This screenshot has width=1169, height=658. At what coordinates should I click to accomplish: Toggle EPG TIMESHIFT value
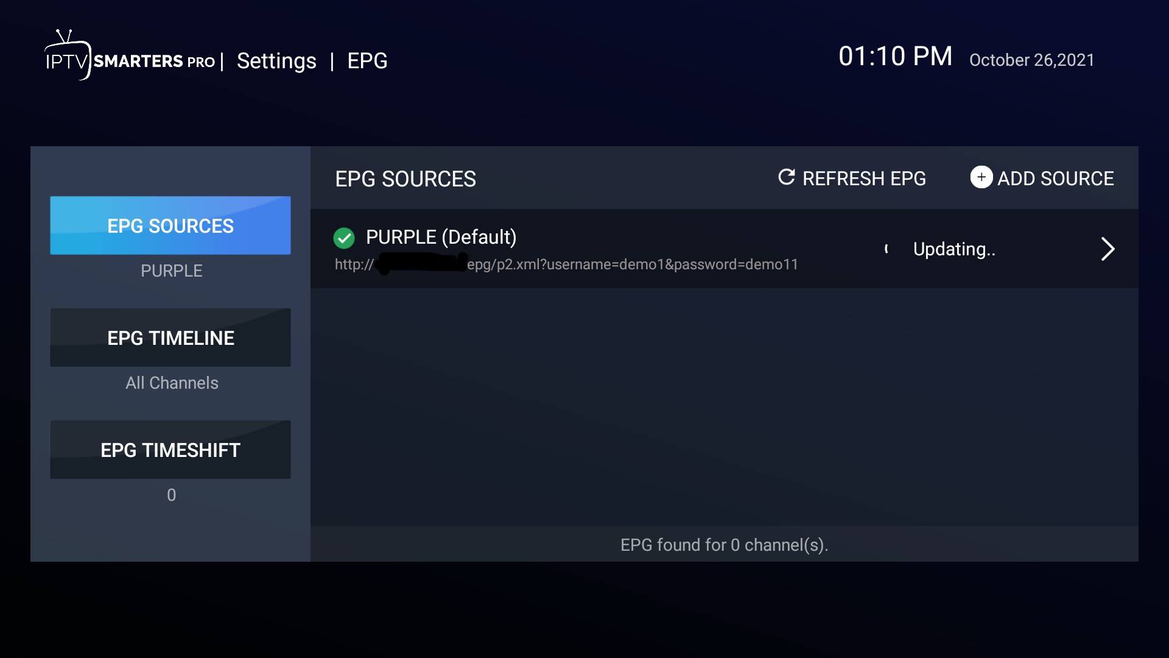pos(171,493)
